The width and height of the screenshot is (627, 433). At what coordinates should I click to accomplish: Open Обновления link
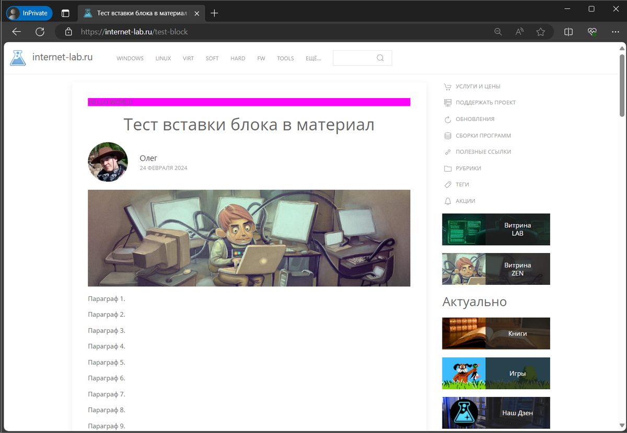475,119
